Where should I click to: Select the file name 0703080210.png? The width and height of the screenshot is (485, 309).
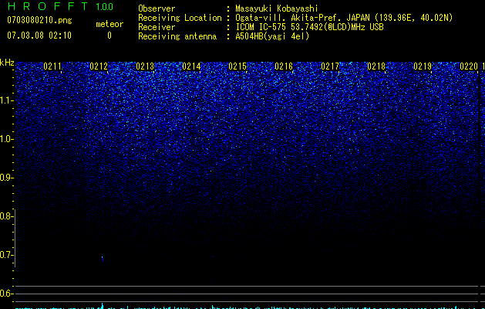click(39, 20)
